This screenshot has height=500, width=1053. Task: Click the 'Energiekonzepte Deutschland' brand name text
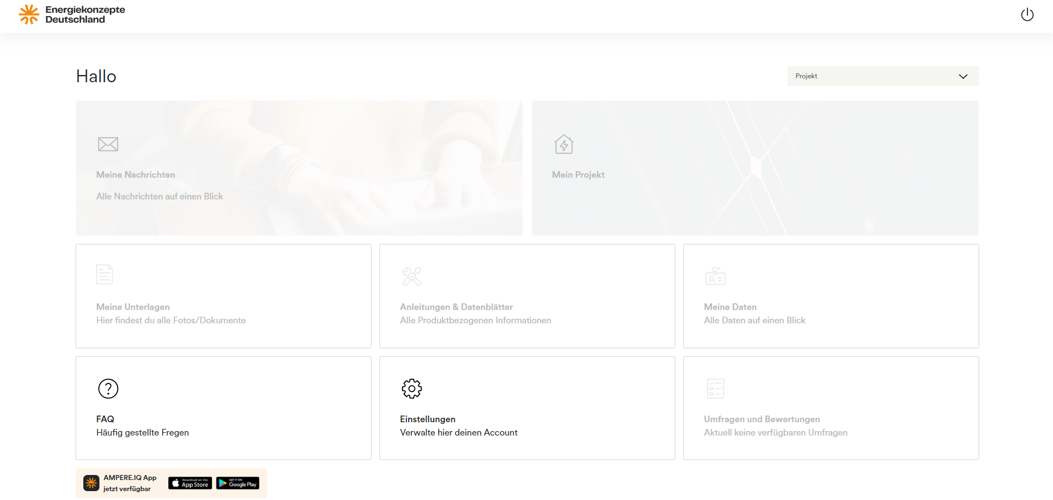85,14
